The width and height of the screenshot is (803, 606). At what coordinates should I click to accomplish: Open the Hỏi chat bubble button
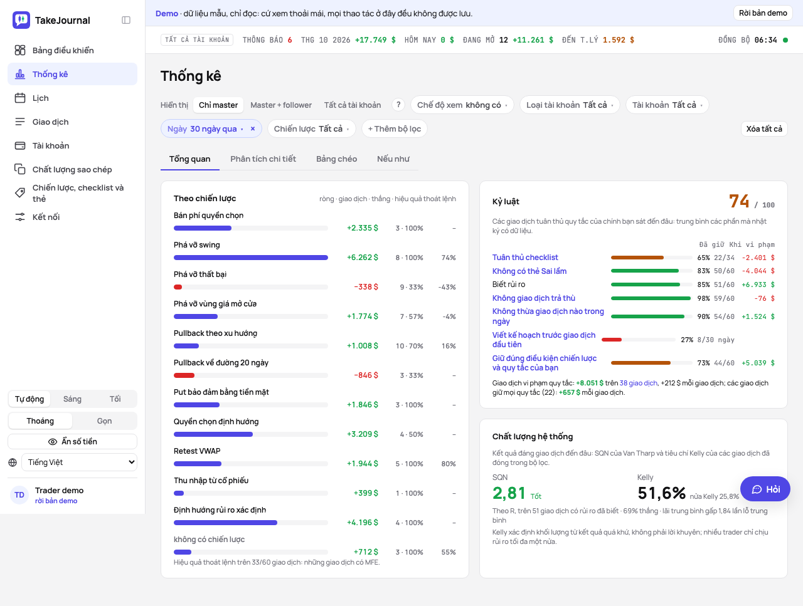tap(765, 489)
